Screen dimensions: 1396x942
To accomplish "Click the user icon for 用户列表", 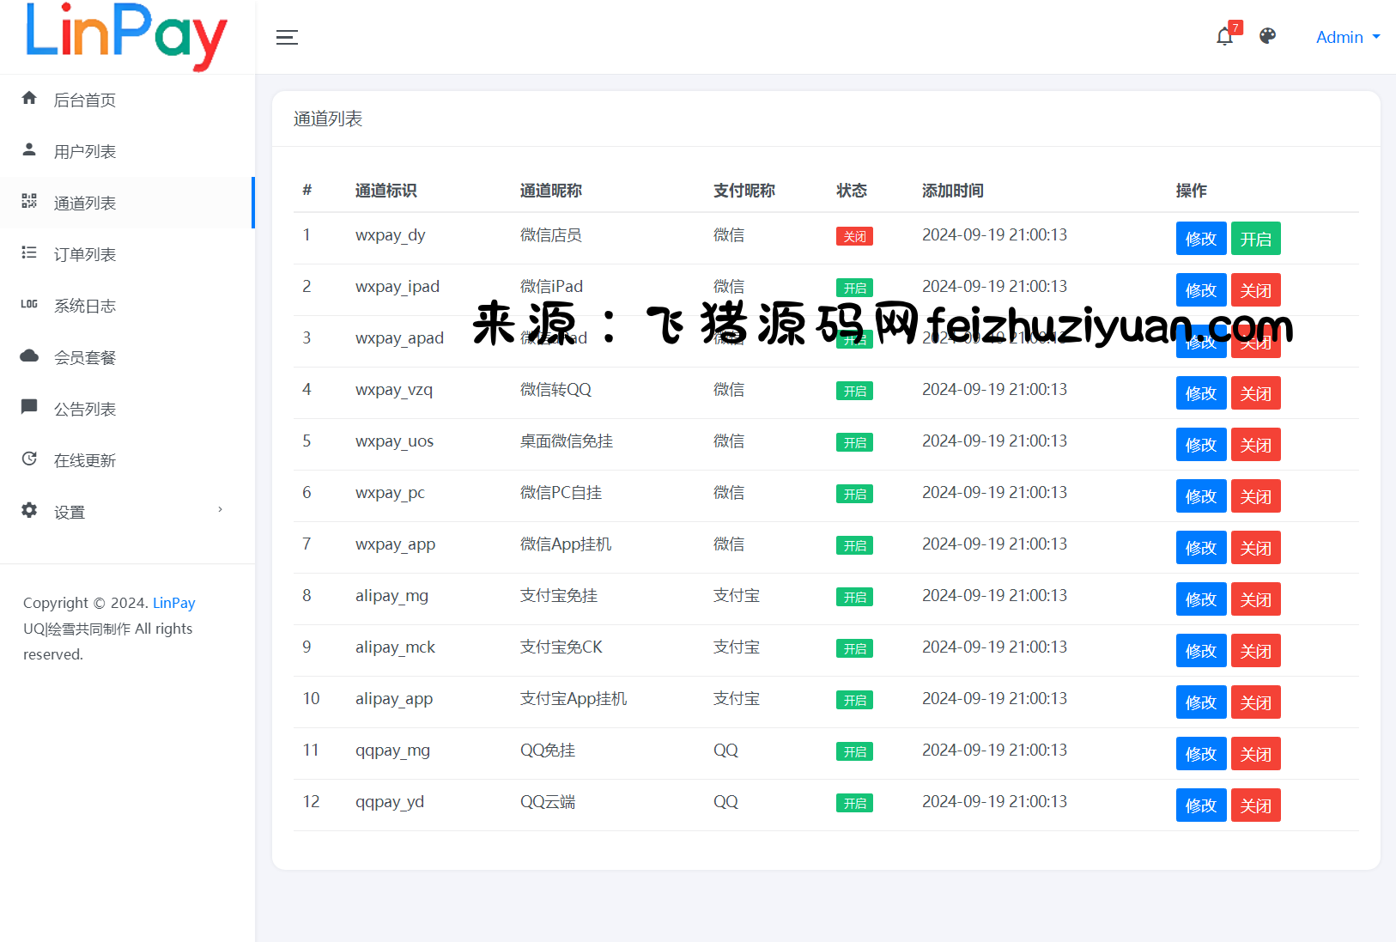I will (29, 150).
